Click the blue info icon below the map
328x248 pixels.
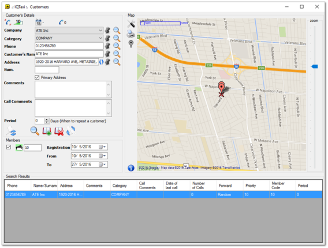coord(131,168)
